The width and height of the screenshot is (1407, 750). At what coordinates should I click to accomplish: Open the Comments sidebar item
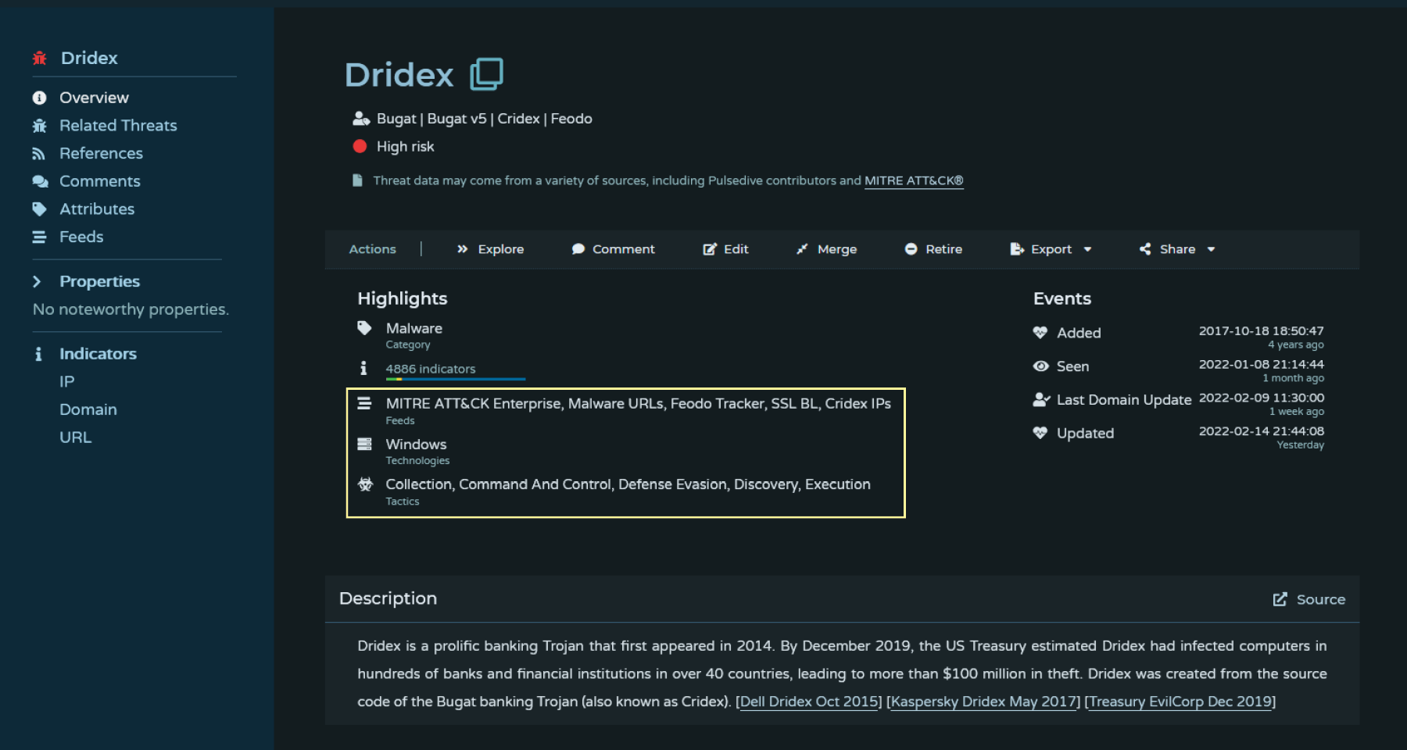tap(100, 181)
